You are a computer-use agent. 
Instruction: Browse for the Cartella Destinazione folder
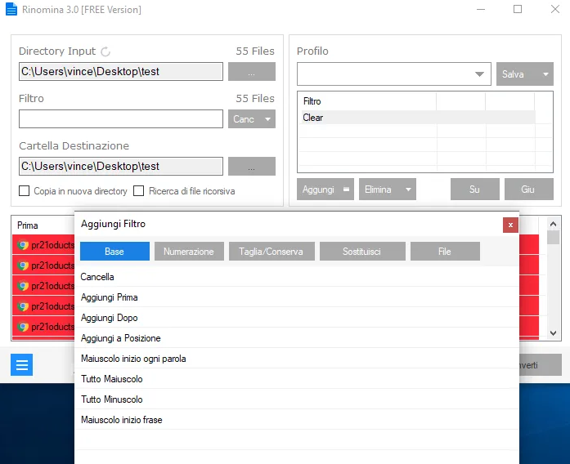252,166
